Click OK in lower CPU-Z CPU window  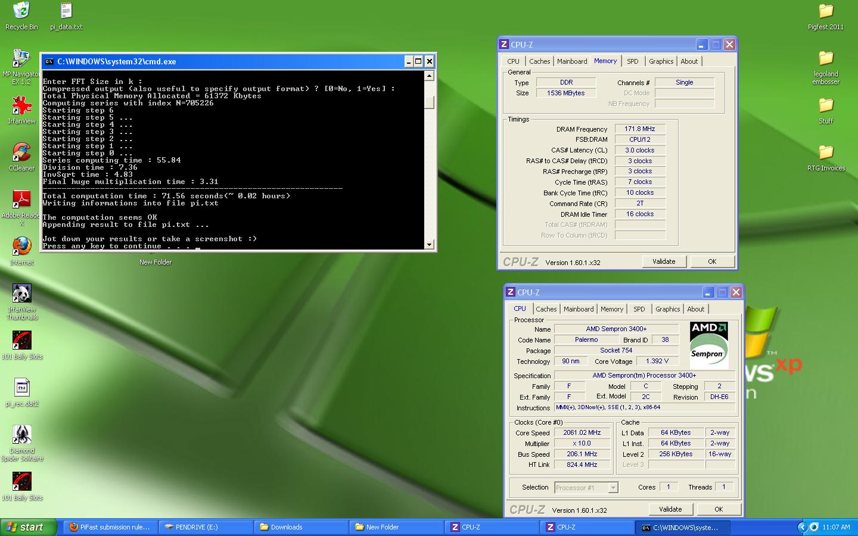719,509
